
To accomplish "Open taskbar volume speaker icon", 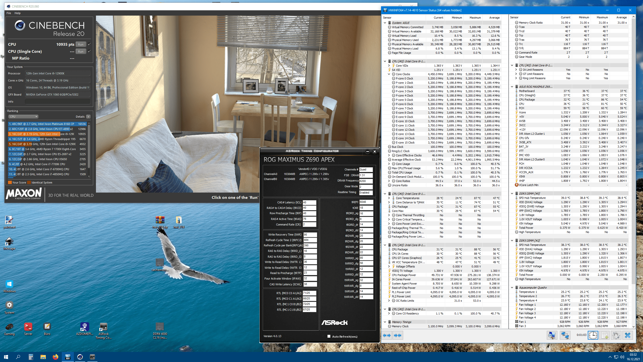I will click(622, 357).
